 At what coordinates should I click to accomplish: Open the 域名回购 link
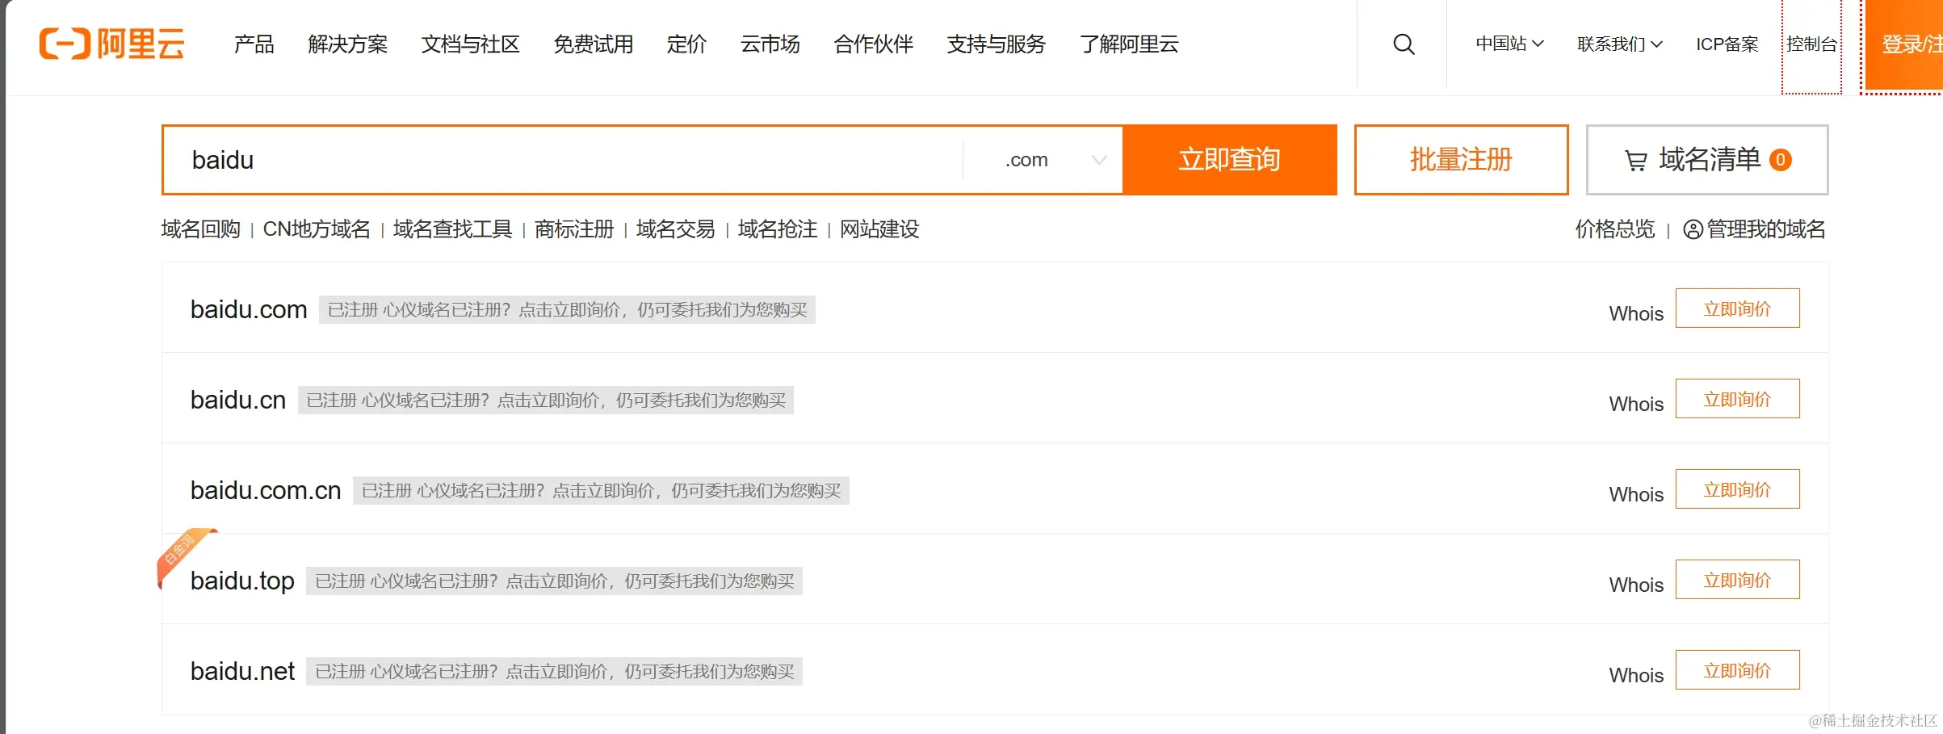pyautogui.click(x=201, y=229)
